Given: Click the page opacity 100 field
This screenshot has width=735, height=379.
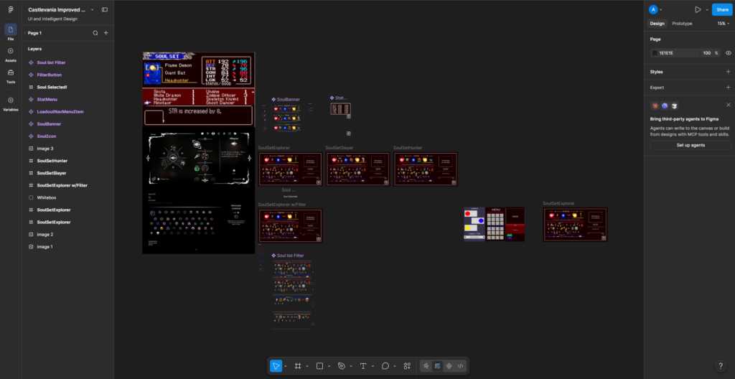Looking at the screenshot, I should (707, 53).
